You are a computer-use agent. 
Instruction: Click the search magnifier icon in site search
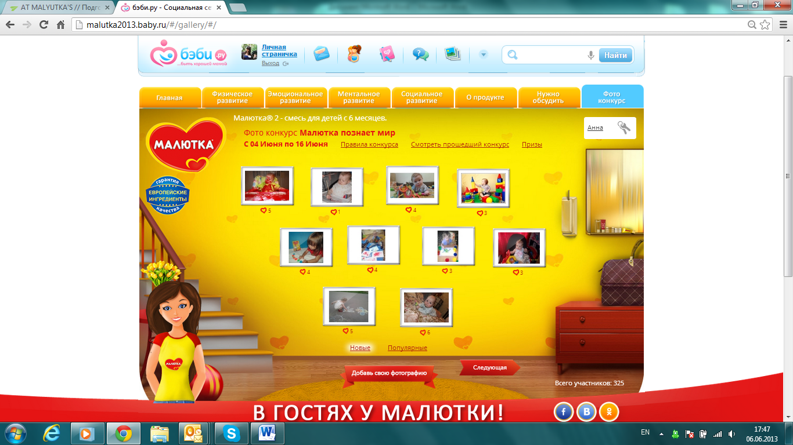point(512,55)
